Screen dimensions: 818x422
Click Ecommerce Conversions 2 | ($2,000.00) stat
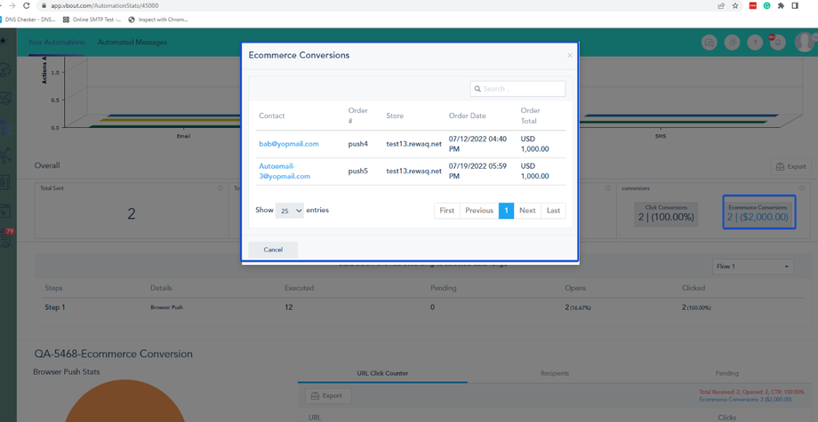(x=758, y=213)
